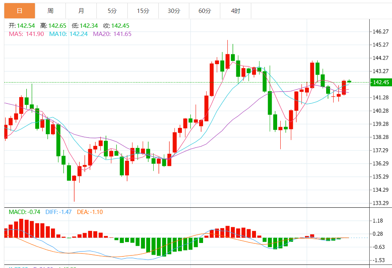Click the MACD: -0.74 reading
Screen dimensions: 392x268
[24, 212]
